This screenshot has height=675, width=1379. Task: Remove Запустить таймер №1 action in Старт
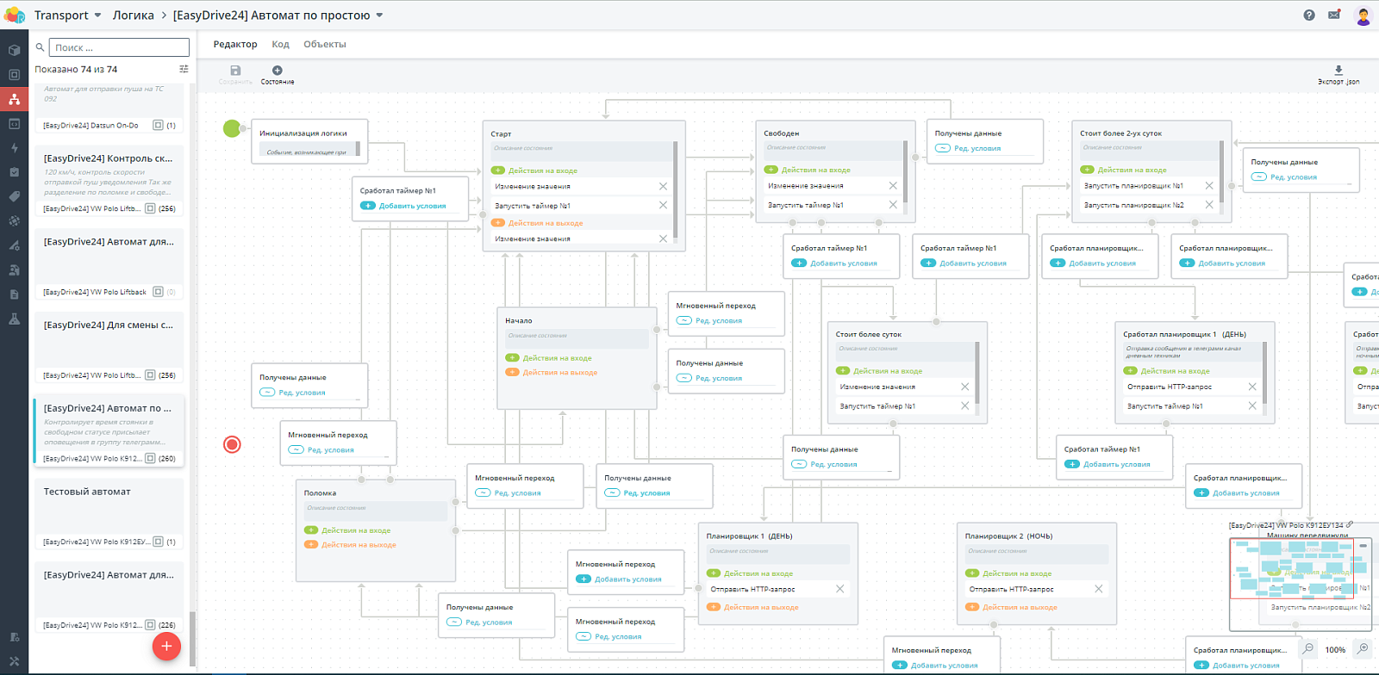click(x=663, y=205)
